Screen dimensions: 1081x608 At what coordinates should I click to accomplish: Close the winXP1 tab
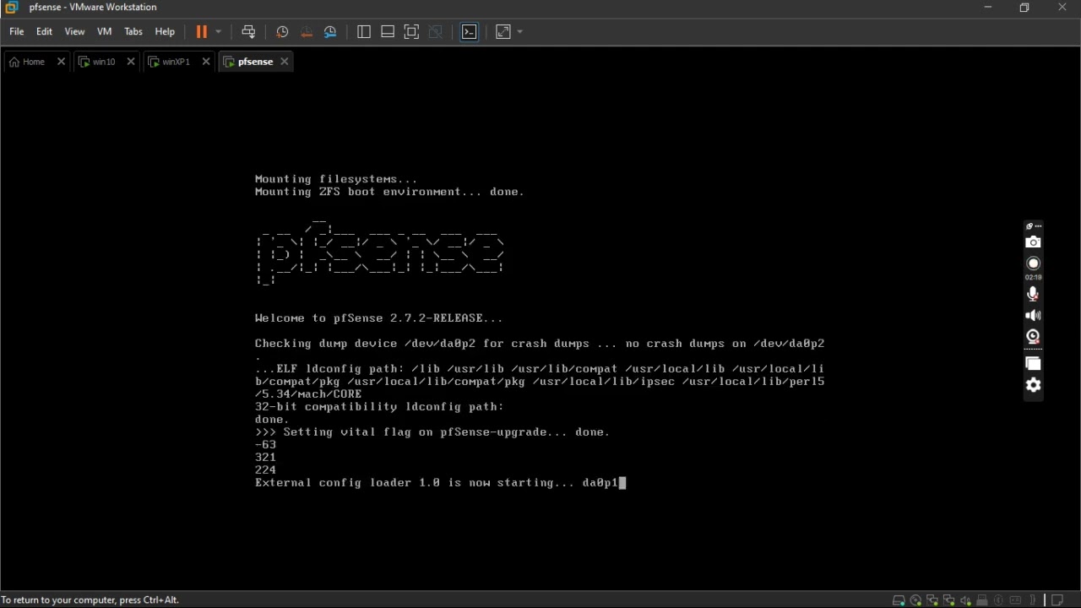(206, 62)
